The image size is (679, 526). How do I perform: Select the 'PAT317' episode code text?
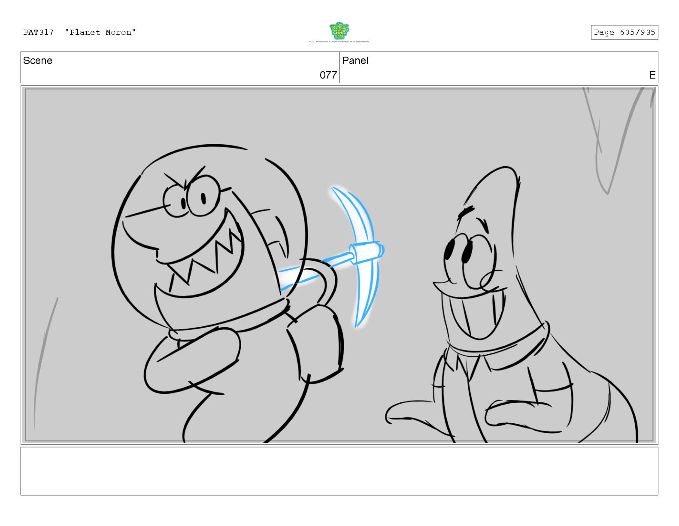coord(39,32)
